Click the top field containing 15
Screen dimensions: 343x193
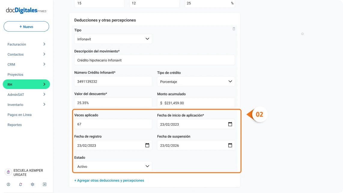99,4
